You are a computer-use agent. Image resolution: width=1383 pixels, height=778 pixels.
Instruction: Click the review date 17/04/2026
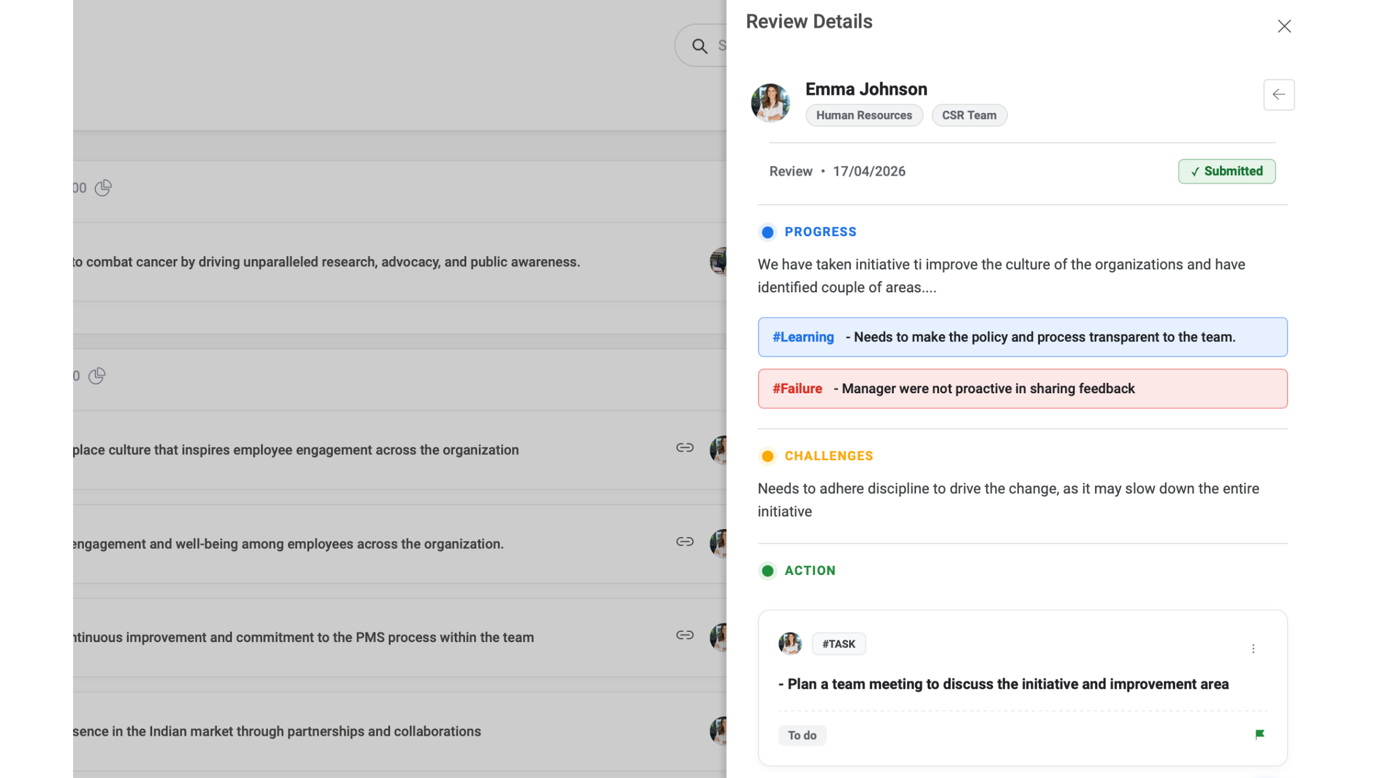pyautogui.click(x=869, y=172)
